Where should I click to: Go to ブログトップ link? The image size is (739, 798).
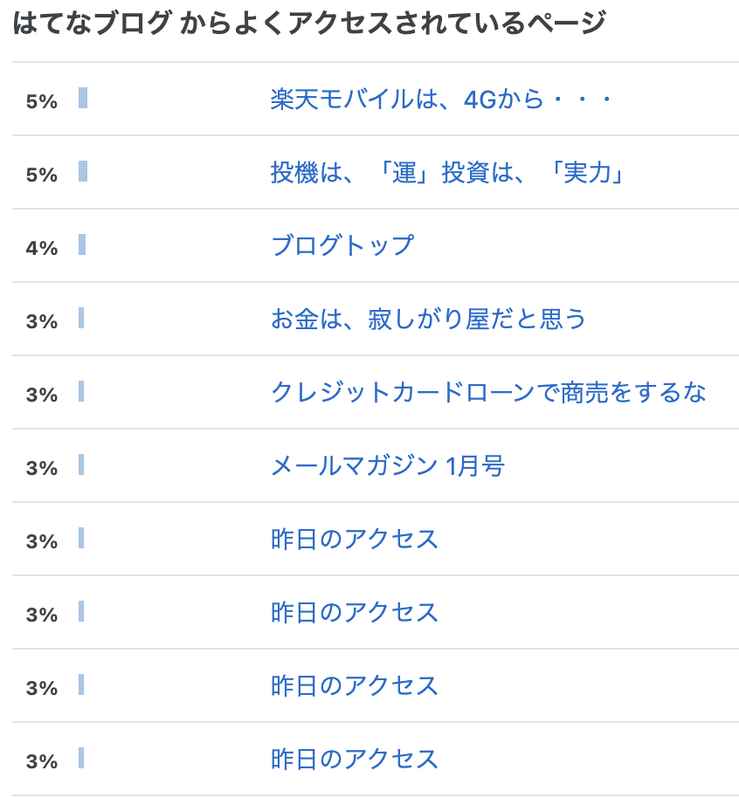point(342,245)
